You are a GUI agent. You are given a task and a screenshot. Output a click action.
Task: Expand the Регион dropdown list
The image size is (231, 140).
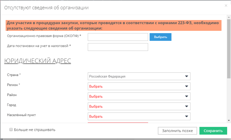139,86
